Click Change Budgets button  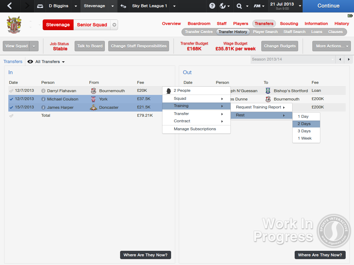pos(280,46)
